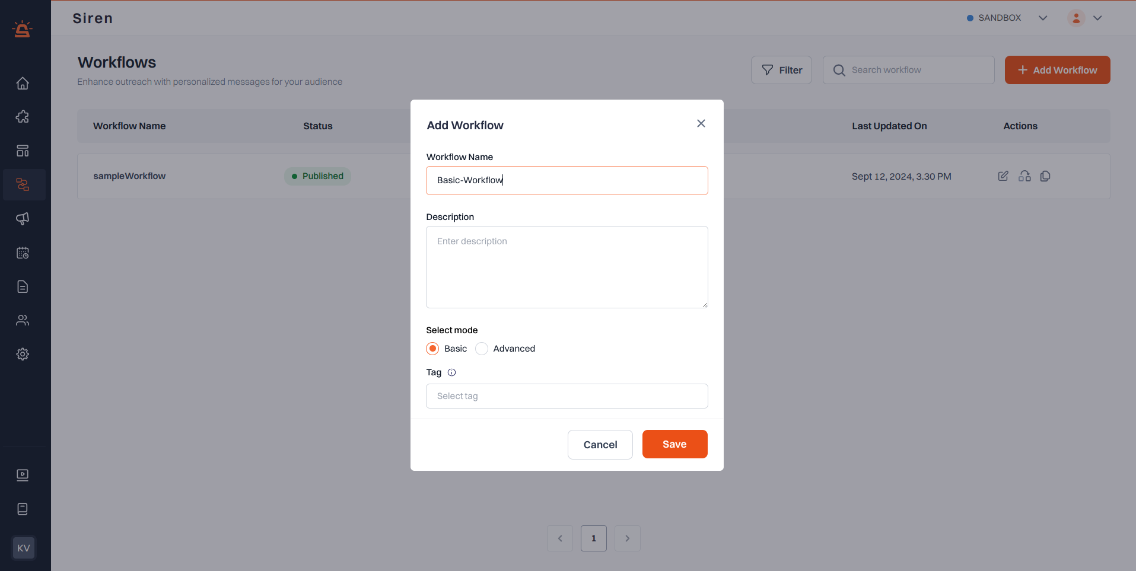Edit sampleWorkflow using the pencil icon
1136x571 pixels.
[x=1004, y=176]
